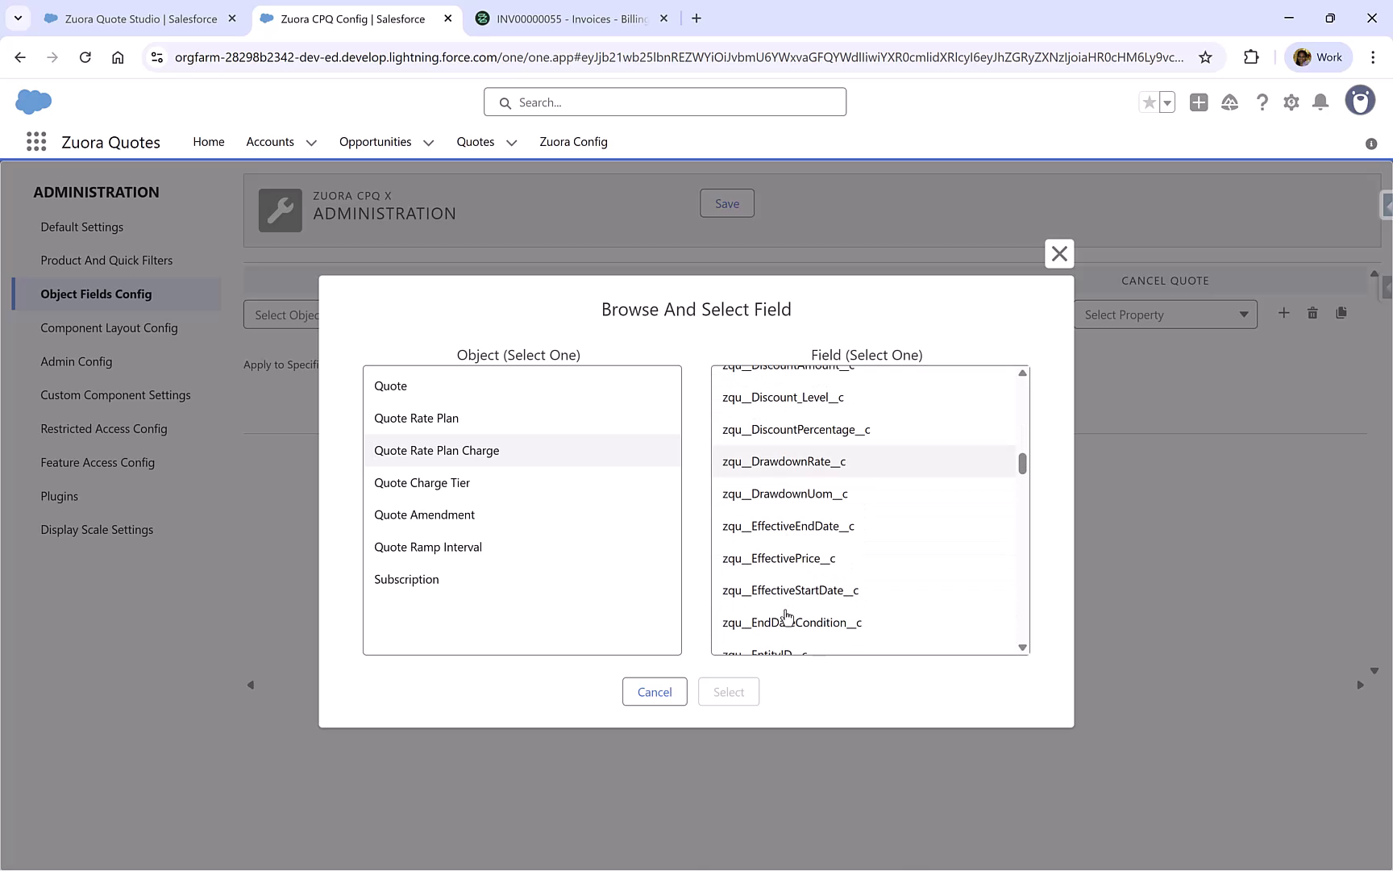This screenshot has width=1393, height=871.
Task: Open Salesforce Setup gear
Action: pyautogui.click(x=1291, y=102)
